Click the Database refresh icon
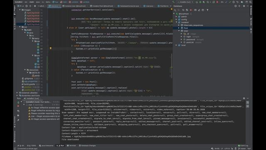Image resolution: width=266 pixels, height=150 pixels. (x=183, y=10)
